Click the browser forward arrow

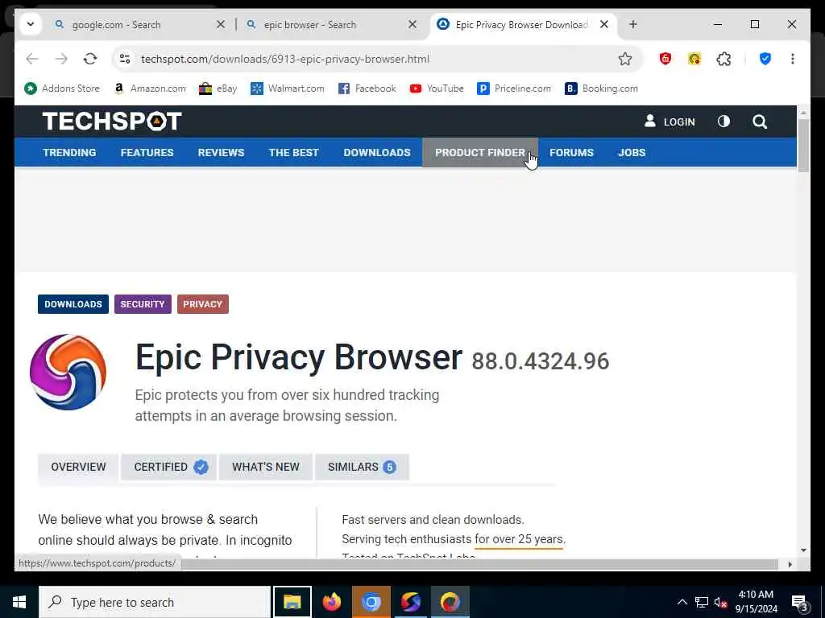(61, 59)
